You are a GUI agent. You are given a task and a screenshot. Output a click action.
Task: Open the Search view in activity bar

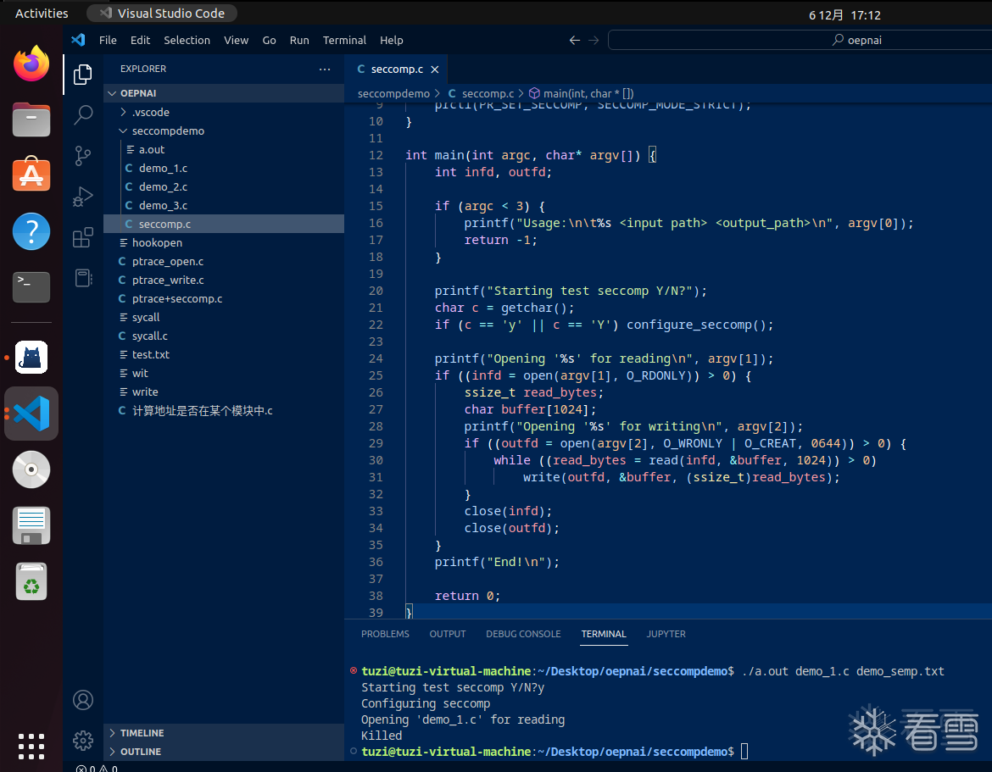point(83,115)
